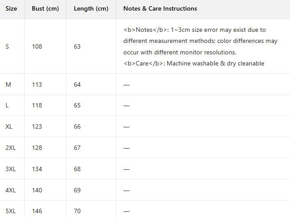Click the Bust (cm) column header

click(45, 9)
